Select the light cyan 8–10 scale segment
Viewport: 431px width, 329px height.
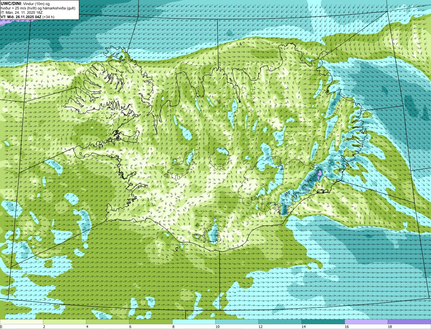click(x=194, y=322)
